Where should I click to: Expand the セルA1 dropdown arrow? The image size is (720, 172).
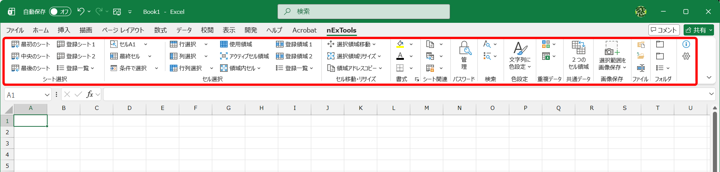pyautogui.click(x=145, y=44)
